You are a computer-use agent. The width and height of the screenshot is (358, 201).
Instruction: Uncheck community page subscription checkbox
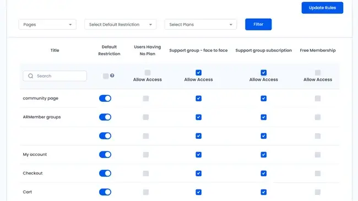264,99
